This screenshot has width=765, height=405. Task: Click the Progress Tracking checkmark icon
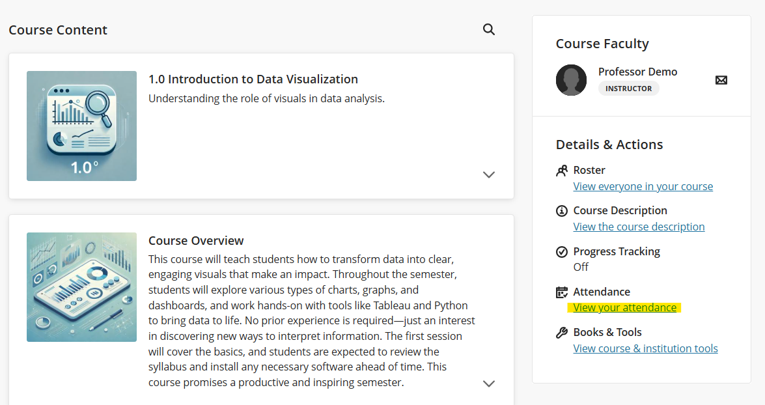click(562, 252)
